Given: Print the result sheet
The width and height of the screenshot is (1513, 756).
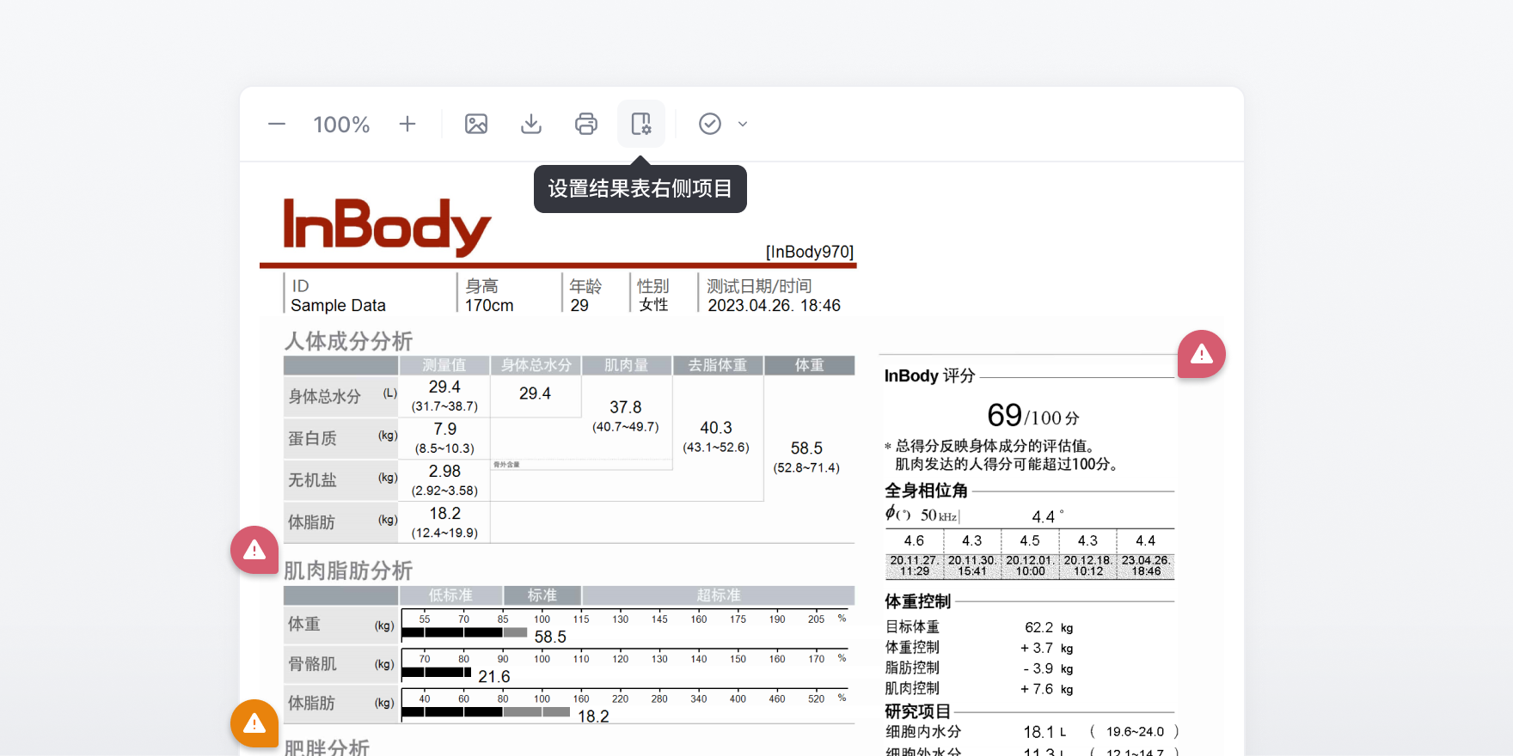Looking at the screenshot, I should click(586, 124).
